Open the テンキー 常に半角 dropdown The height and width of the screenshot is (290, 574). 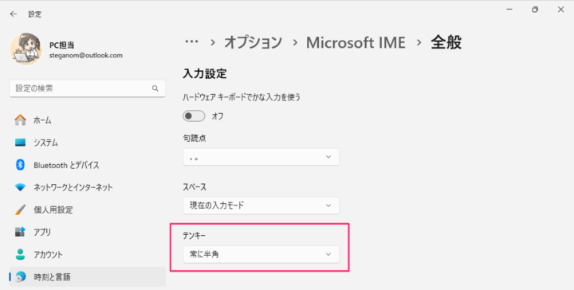[261, 254]
